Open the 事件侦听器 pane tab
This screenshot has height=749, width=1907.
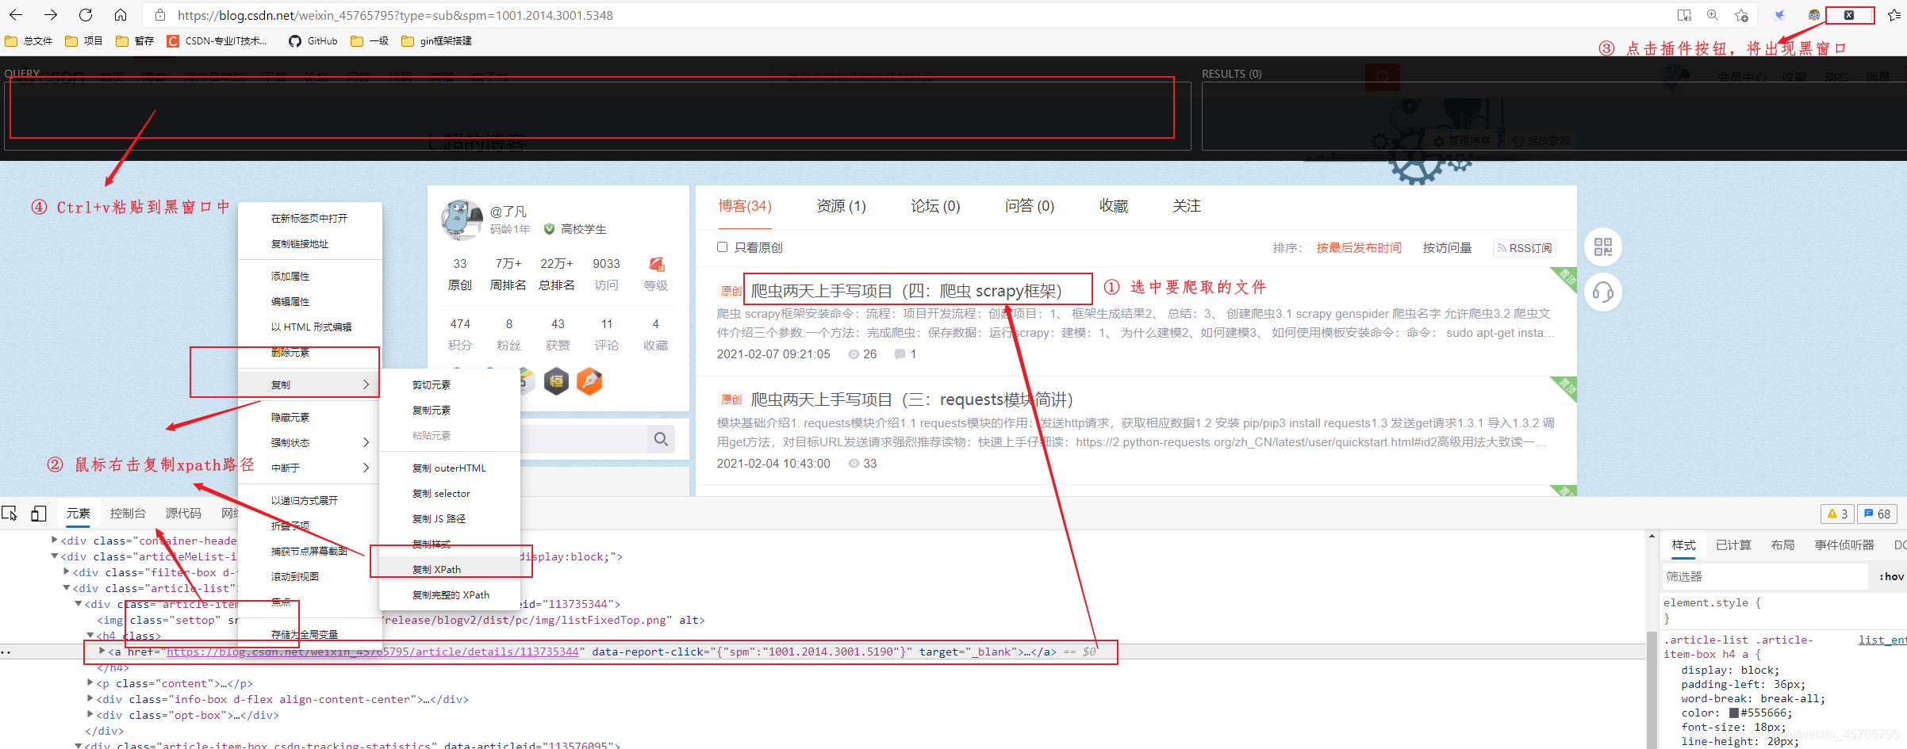point(1844,545)
